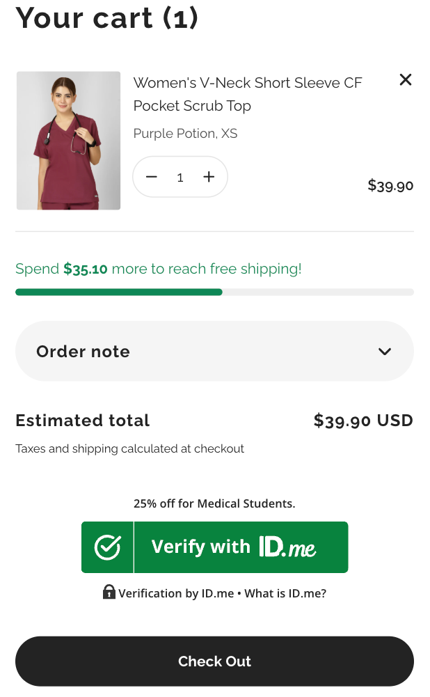
Task: Decrease quantity with the minus icon
Action: 152,177
